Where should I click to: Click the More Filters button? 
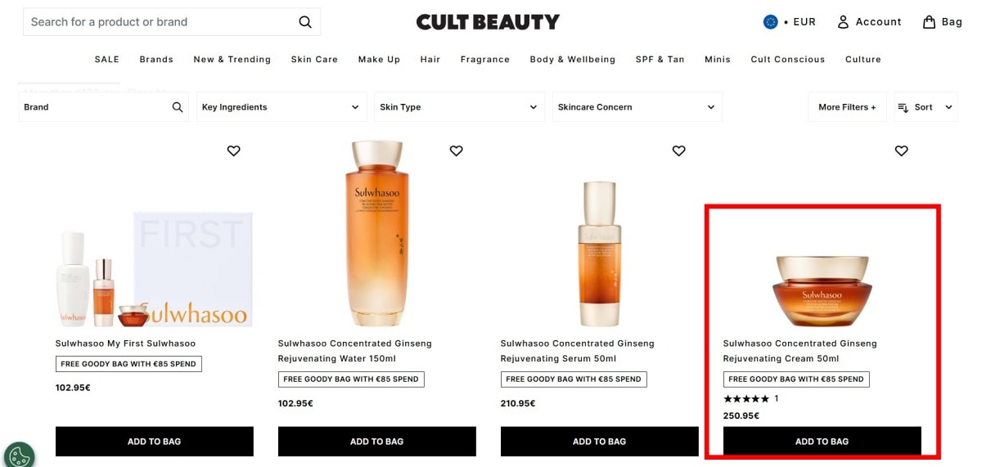click(x=847, y=107)
